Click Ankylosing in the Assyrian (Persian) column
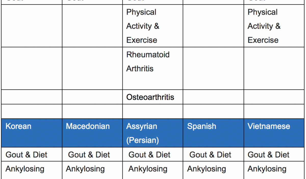Screen dimensions: 306x179 (148, 169)
